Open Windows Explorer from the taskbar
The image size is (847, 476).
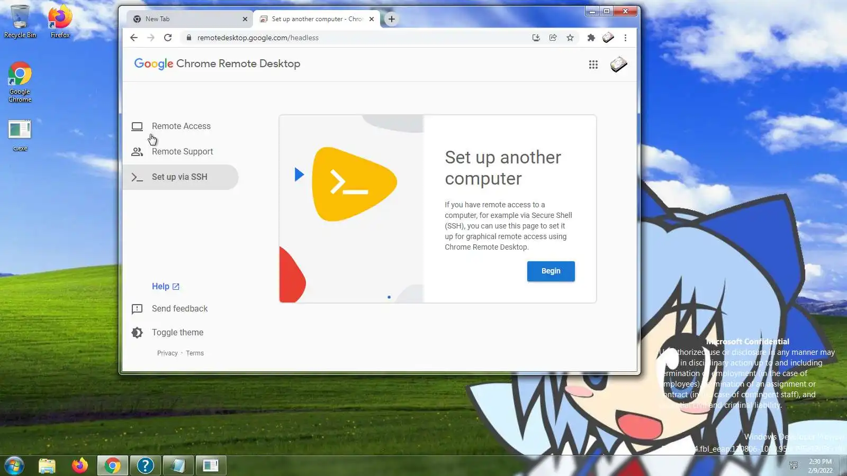(x=47, y=466)
